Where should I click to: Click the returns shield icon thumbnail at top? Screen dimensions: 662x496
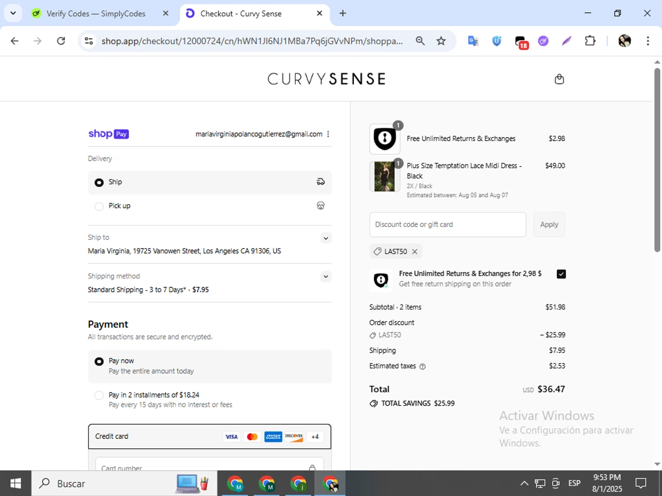(384, 138)
